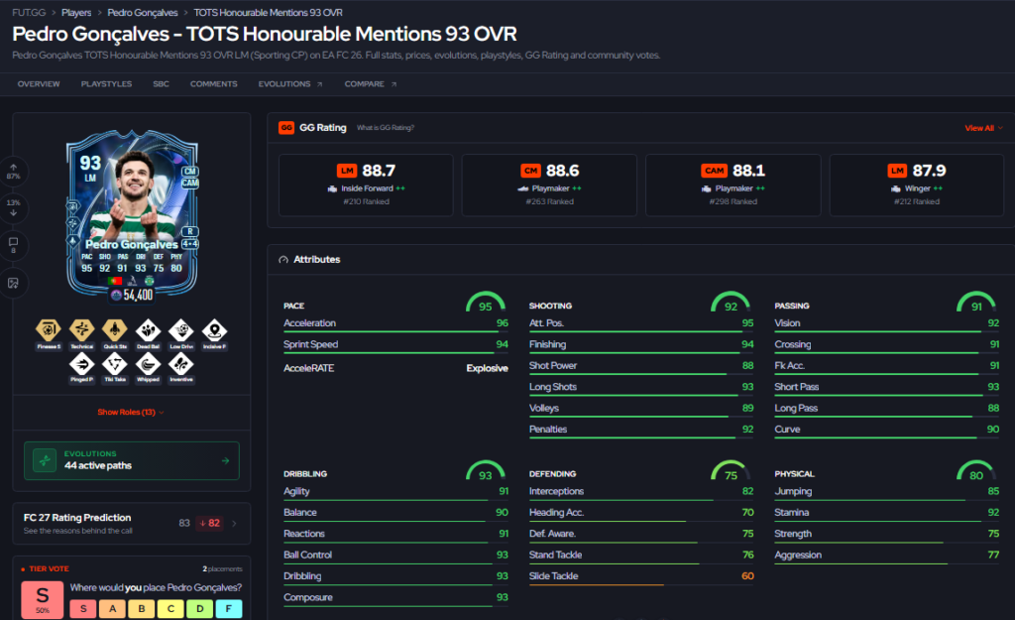Click the Slide Tackle 60 attribute row
Viewport: 1015px width, 620px height.
coord(641,576)
